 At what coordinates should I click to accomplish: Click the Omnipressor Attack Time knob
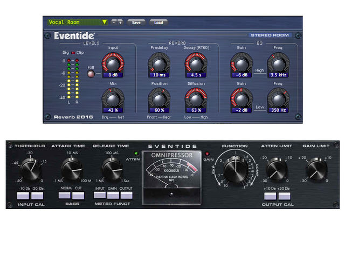coord(72,169)
